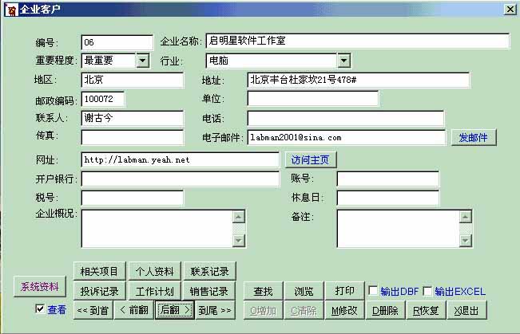Screen dimensions: 520x334
Task: Open the 行业 dropdown arrow
Action: [344, 61]
